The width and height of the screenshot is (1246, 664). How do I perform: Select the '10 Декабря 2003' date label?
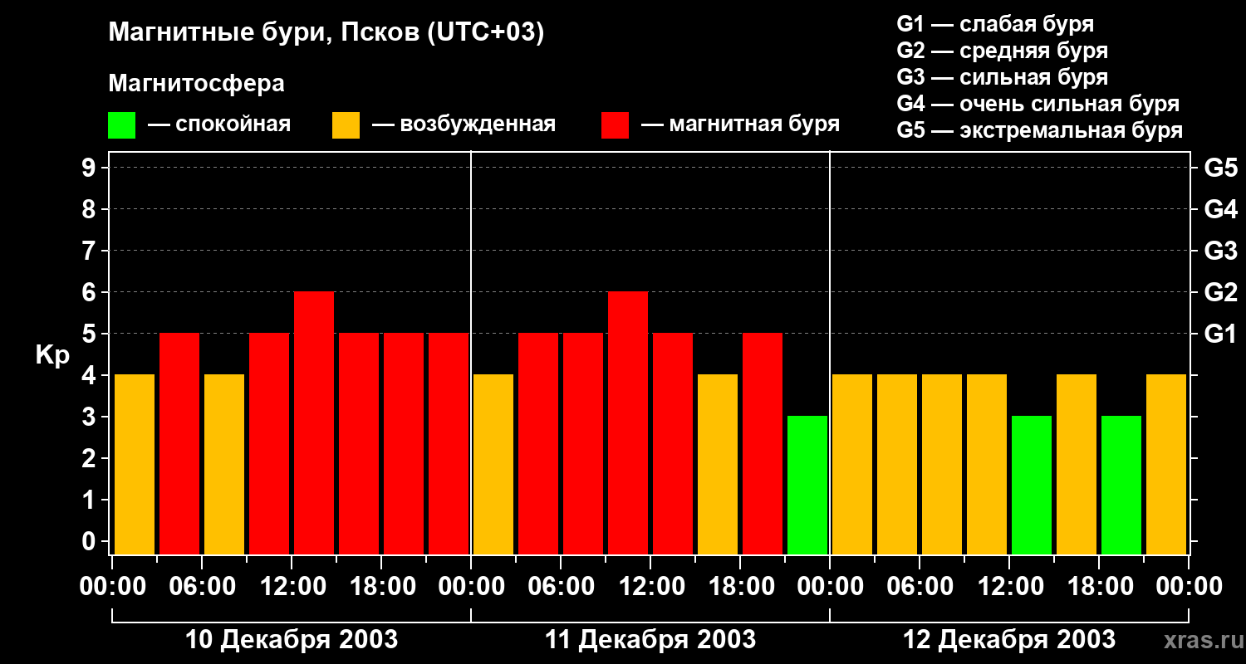tap(291, 640)
